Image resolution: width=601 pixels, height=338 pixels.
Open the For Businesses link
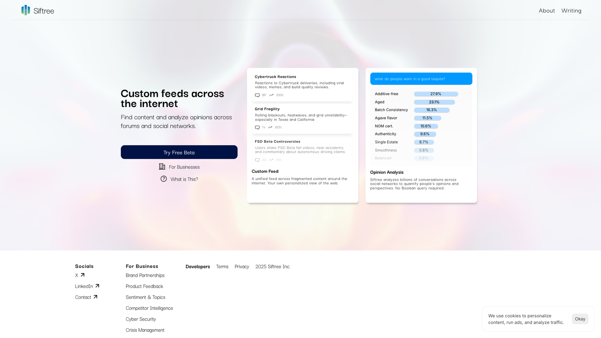(184, 167)
